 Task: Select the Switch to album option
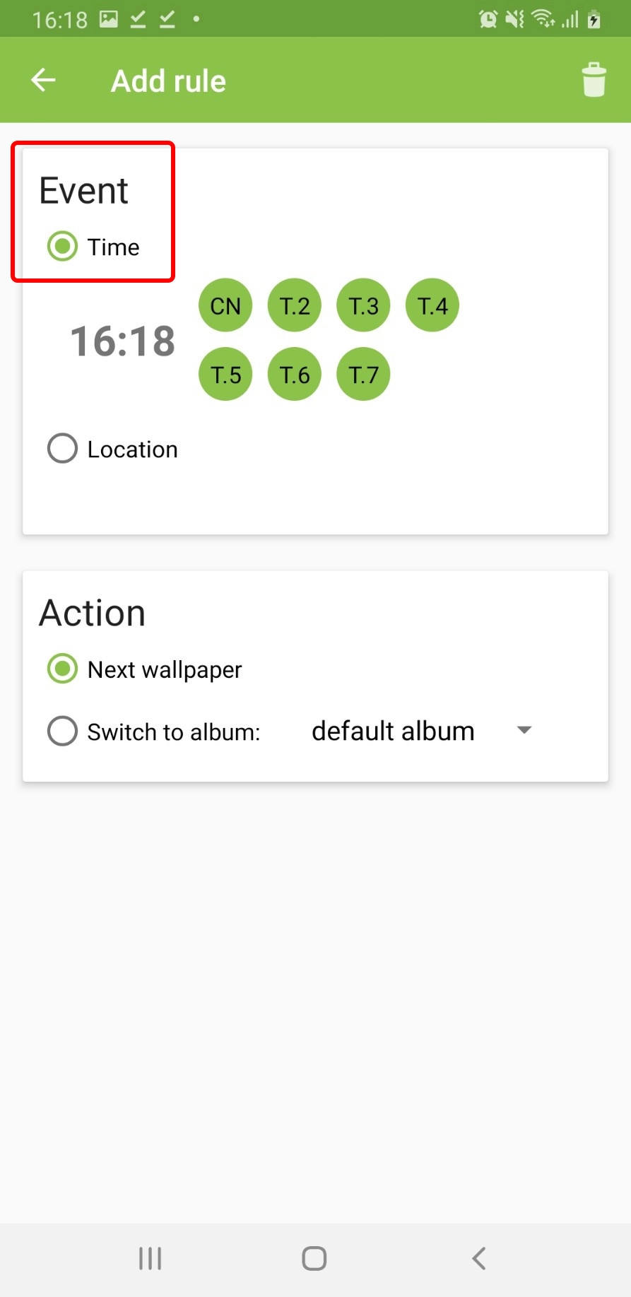click(63, 732)
